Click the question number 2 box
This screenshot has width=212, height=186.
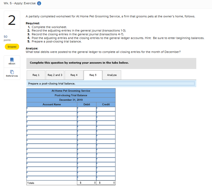12,20
